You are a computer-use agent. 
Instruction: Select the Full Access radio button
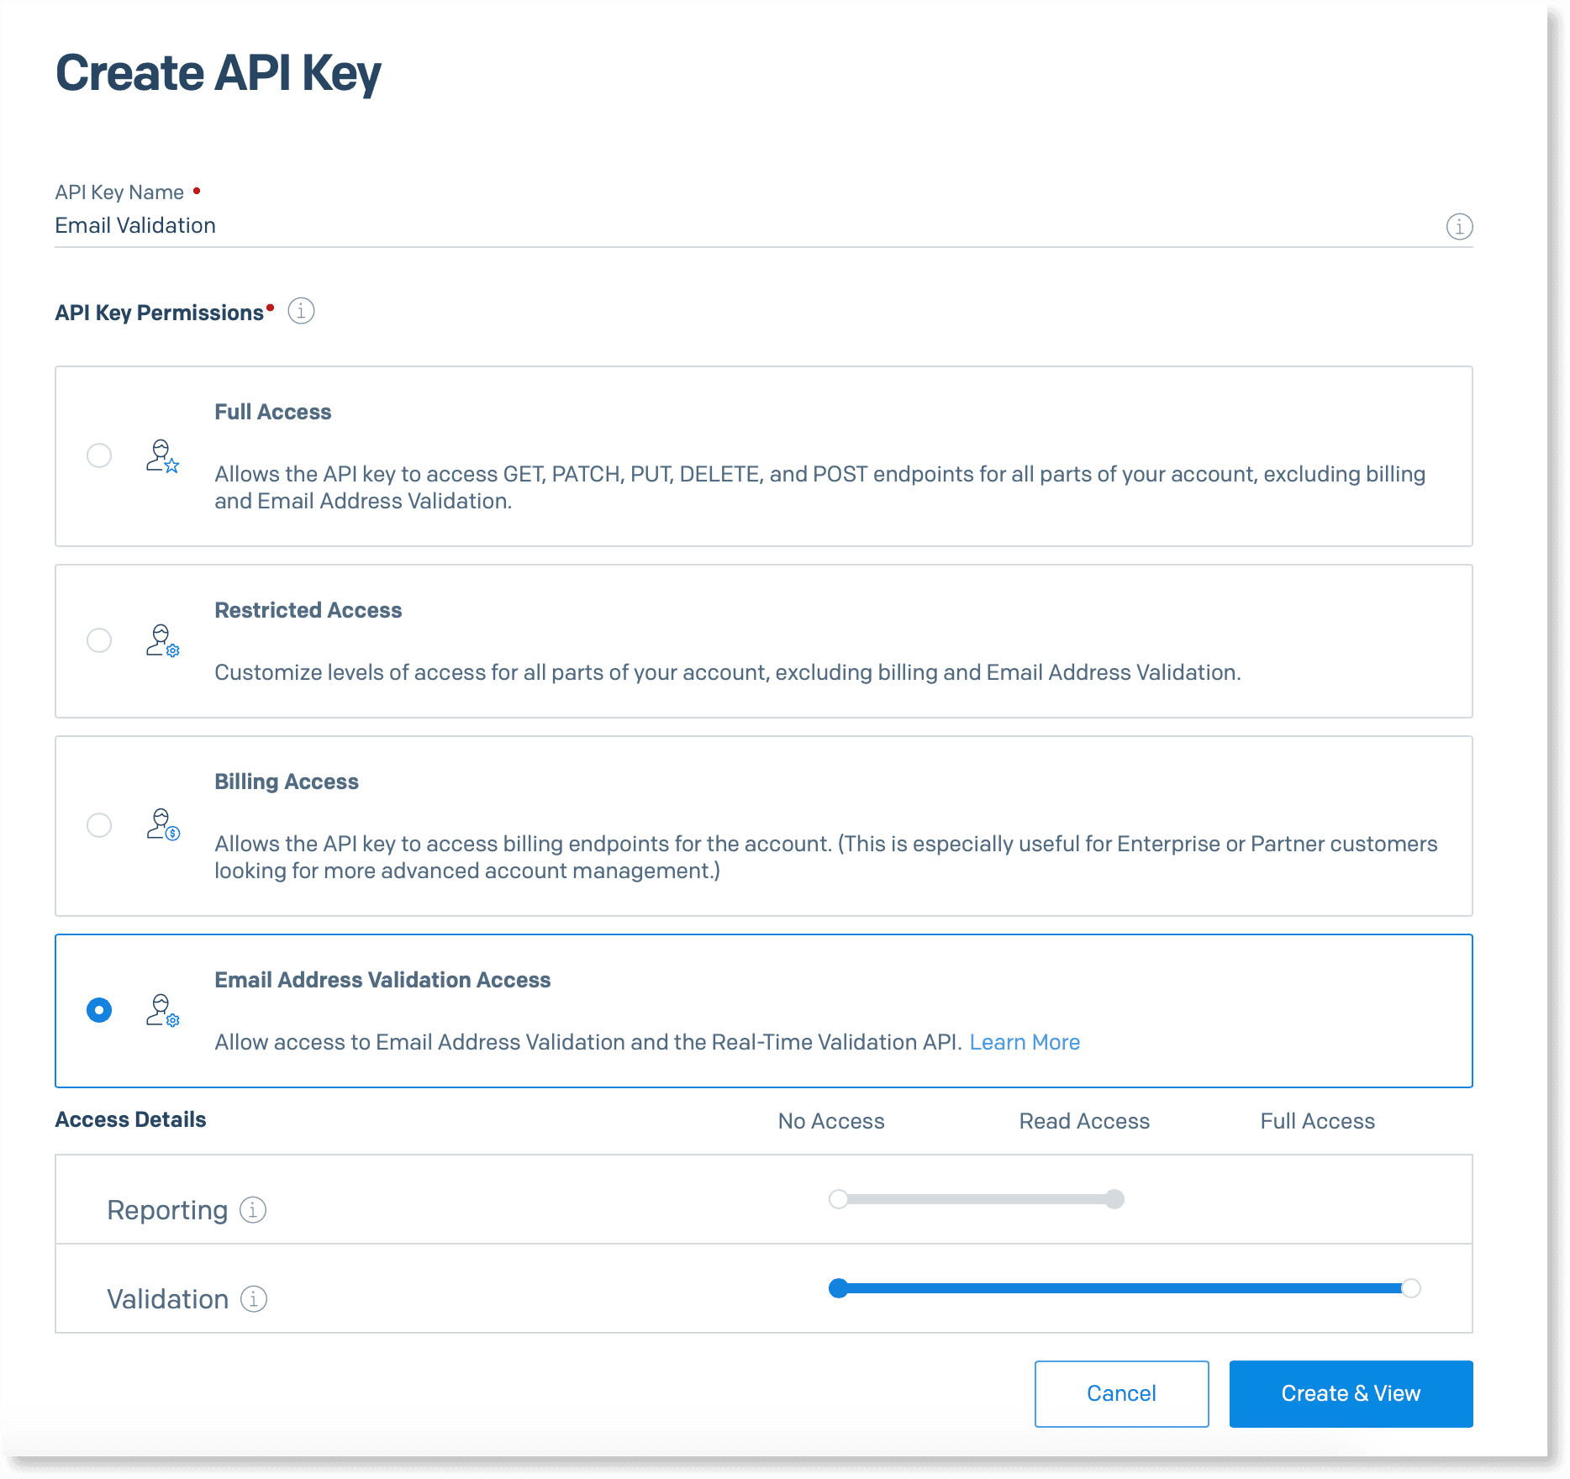click(x=98, y=455)
